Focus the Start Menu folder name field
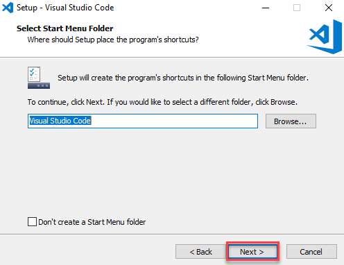 tap(143, 121)
